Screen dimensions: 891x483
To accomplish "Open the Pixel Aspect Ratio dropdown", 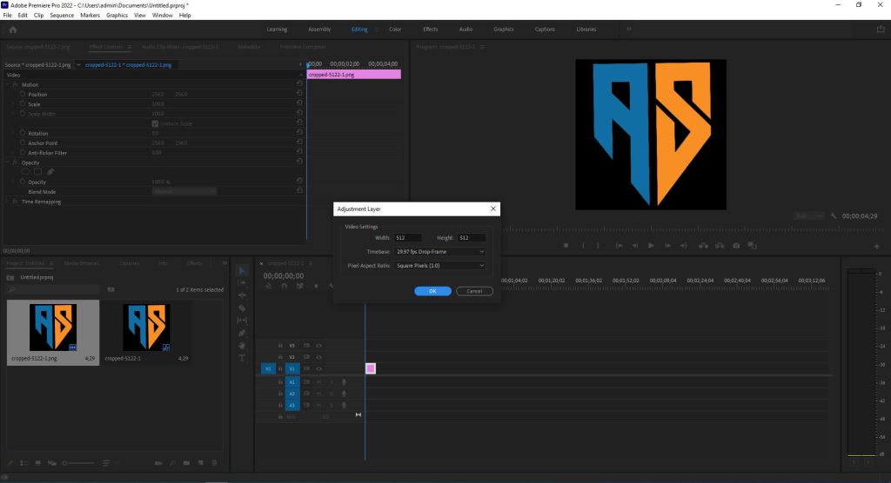I will 439,265.
